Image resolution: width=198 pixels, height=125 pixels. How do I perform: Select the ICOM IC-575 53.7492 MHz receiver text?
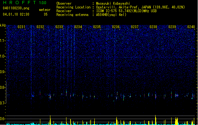126,11
